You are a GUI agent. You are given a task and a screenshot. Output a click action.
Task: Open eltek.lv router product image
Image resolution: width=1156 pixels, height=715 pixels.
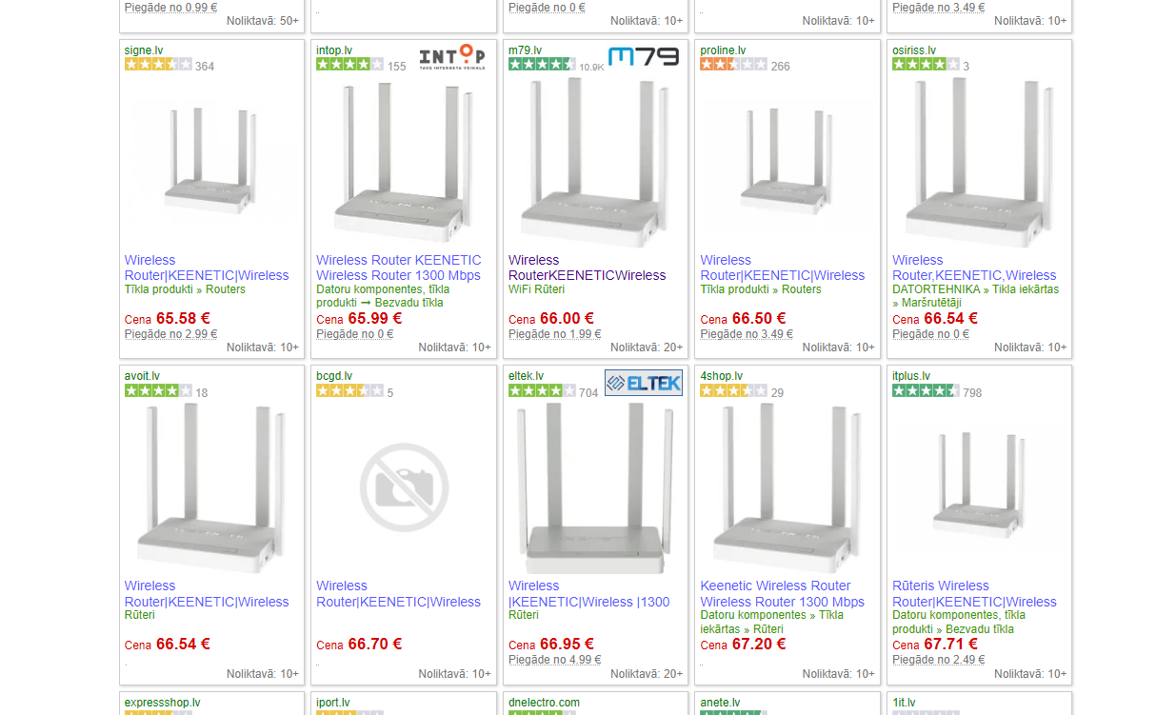coord(595,489)
